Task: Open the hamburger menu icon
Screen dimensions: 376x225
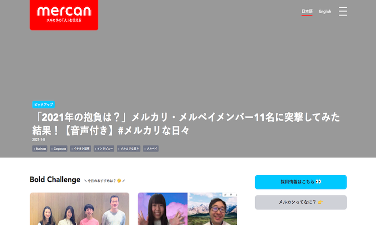Action: pos(343,11)
